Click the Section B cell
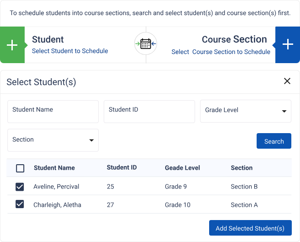The width and height of the screenshot is (300, 242). [244, 187]
